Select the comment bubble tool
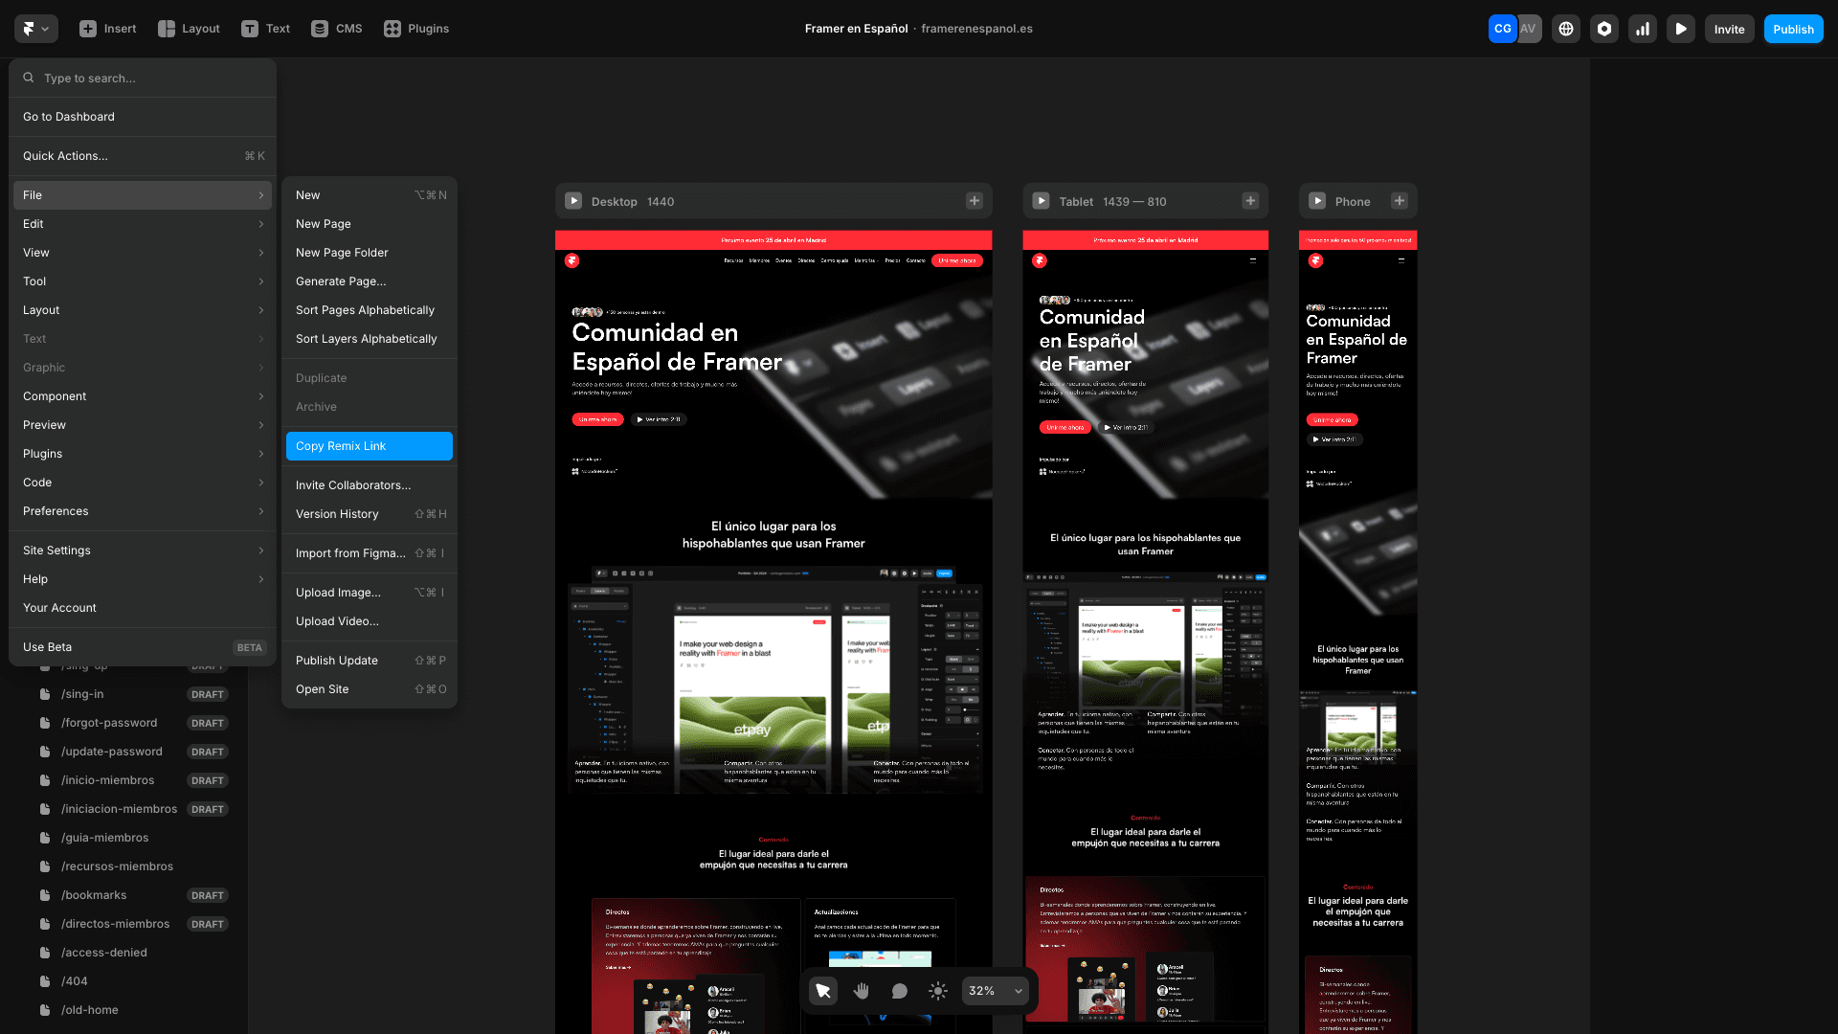1838x1034 pixels. click(x=900, y=991)
